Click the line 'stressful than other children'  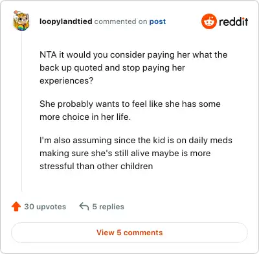[x=96, y=166]
